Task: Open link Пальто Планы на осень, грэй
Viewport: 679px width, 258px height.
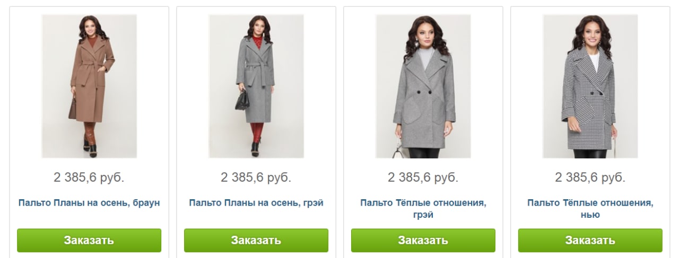Action: [256, 203]
